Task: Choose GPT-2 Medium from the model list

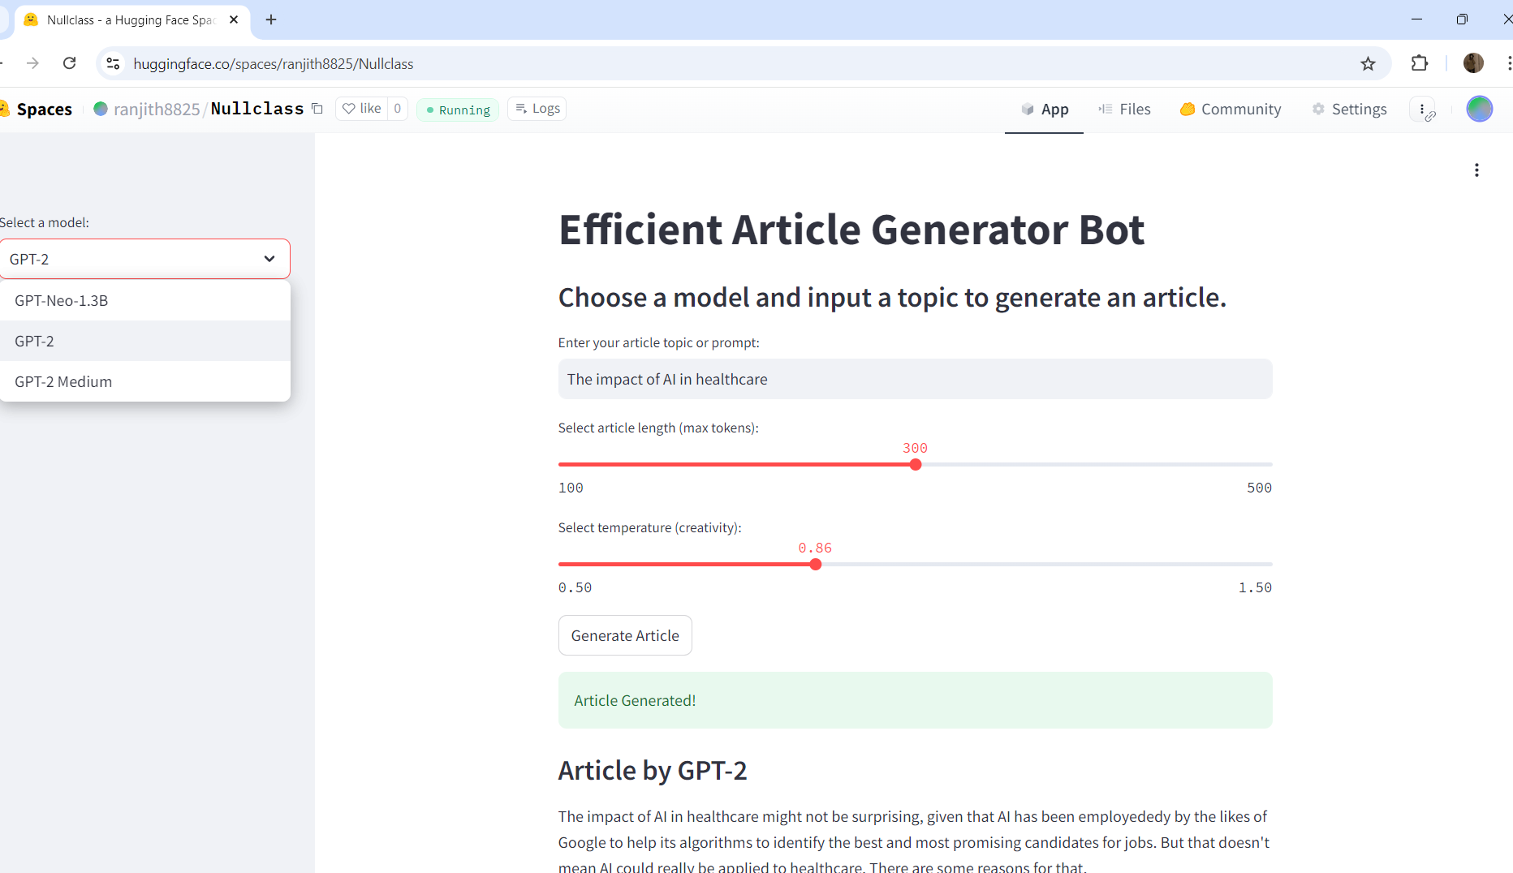Action: (145, 381)
